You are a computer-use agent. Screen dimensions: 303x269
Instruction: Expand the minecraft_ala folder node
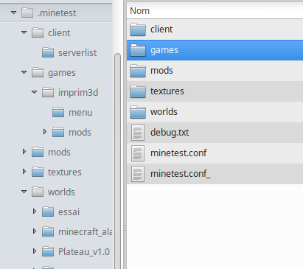[x=35, y=231]
